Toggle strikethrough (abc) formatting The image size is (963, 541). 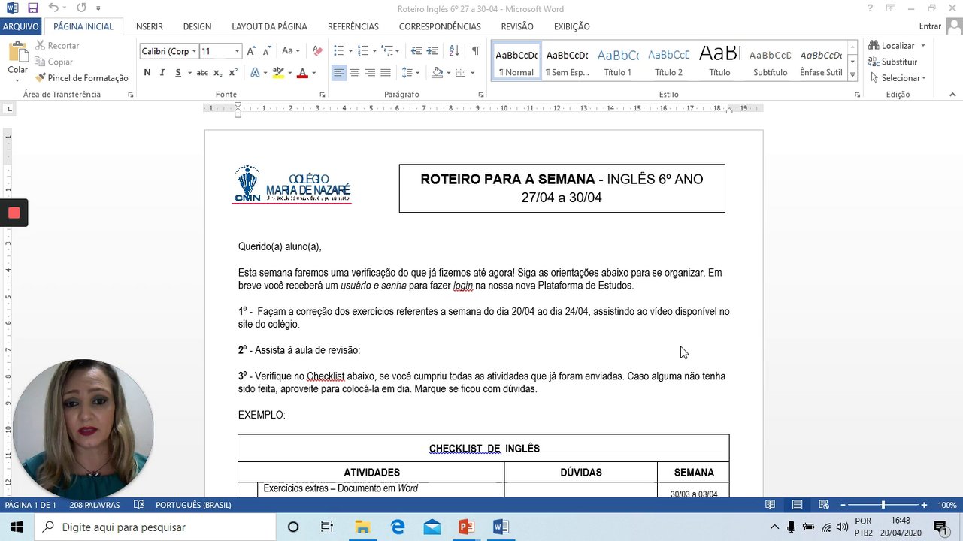click(201, 73)
